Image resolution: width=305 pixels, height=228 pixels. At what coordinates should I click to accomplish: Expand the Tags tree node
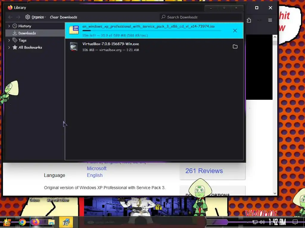click(x=9, y=40)
